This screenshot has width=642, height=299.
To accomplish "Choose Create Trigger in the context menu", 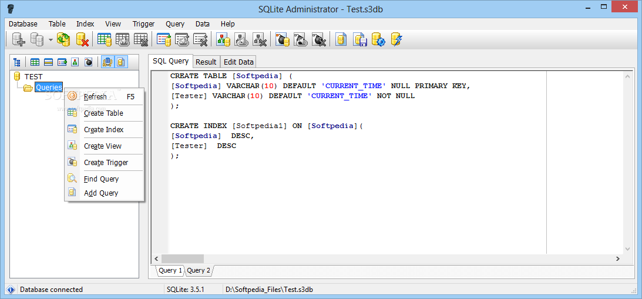I will click(104, 162).
